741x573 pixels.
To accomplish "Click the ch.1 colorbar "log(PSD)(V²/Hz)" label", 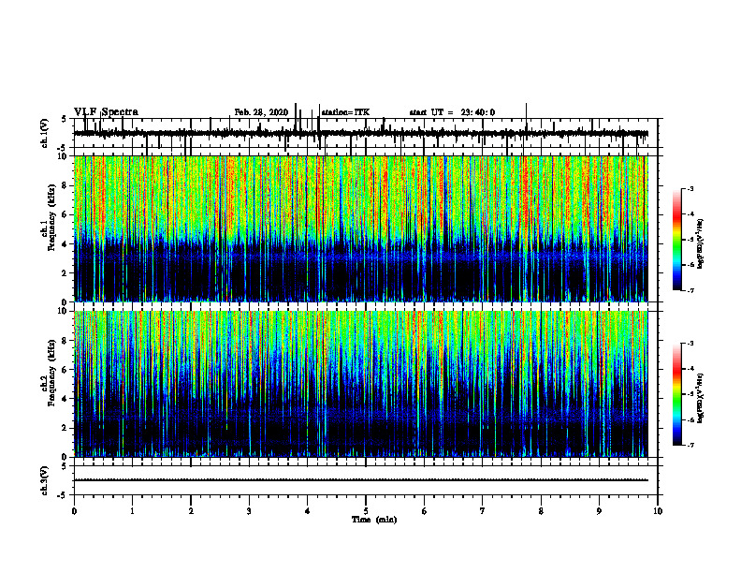I will coord(700,244).
